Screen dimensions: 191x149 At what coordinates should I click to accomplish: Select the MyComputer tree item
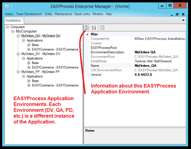[x=26, y=31]
